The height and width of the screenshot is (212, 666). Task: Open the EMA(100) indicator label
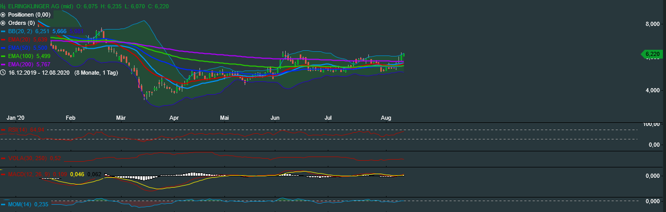(x=21, y=56)
